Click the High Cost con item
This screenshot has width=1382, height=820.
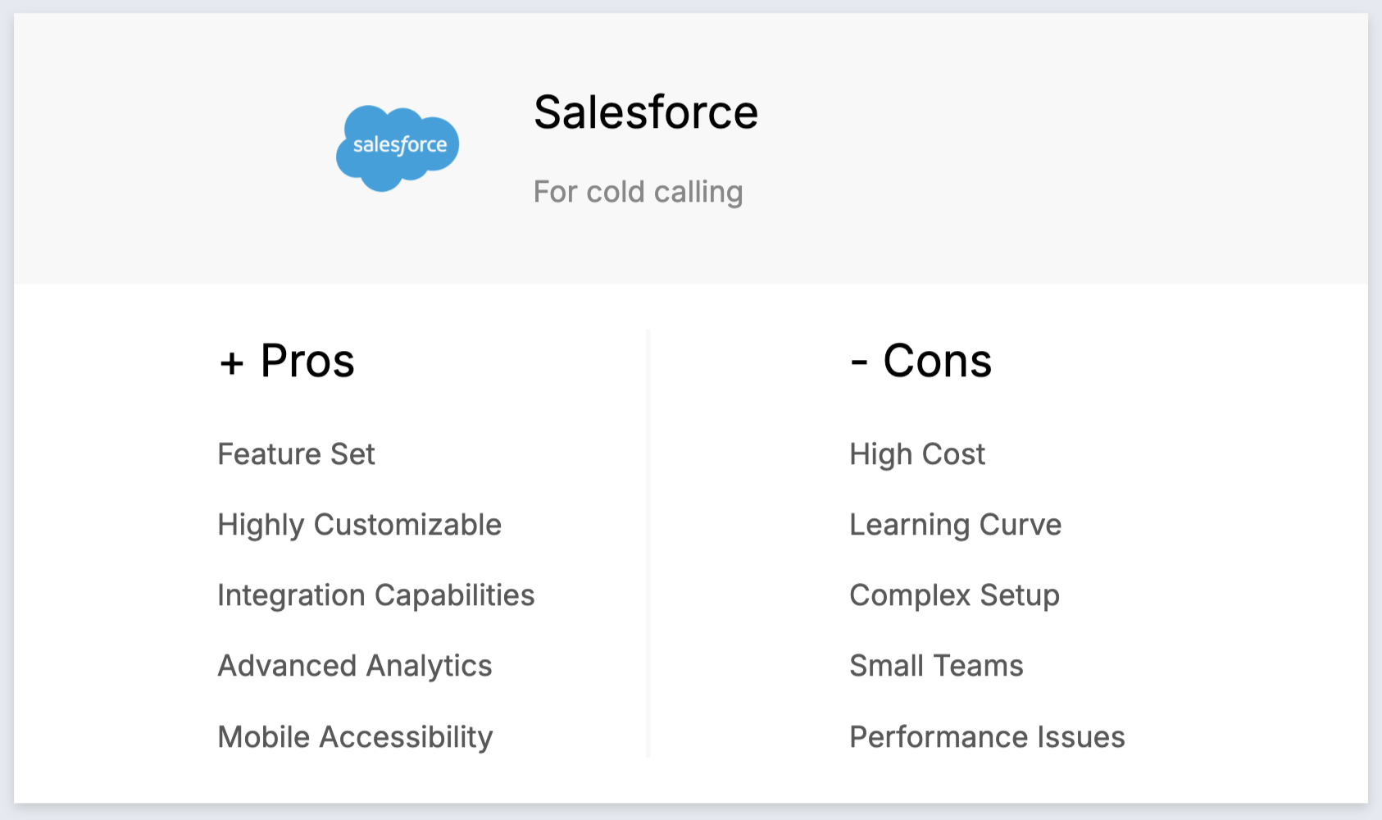[x=916, y=454]
